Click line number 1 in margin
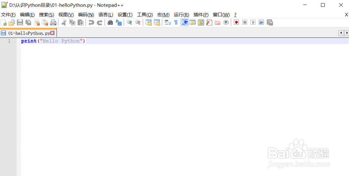 click(x=9, y=41)
